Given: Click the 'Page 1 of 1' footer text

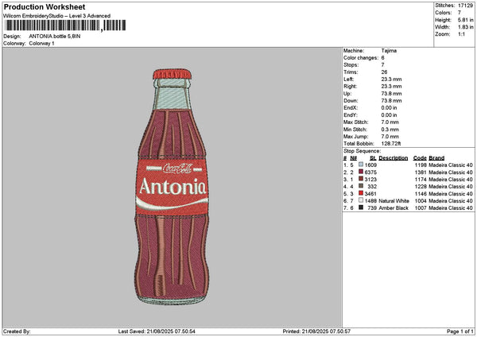Looking at the screenshot, I should [460, 331].
